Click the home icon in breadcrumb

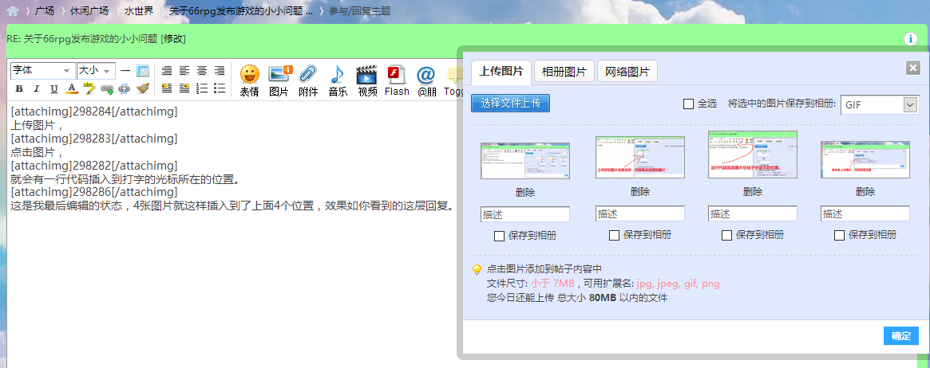click(x=13, y=10)
